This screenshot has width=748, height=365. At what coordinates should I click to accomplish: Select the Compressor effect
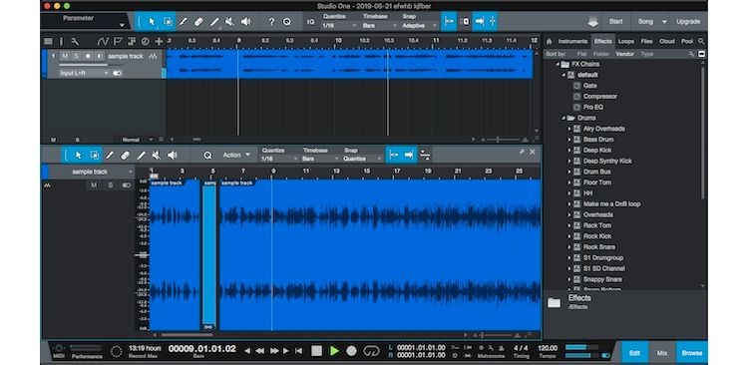coord(600,97)
